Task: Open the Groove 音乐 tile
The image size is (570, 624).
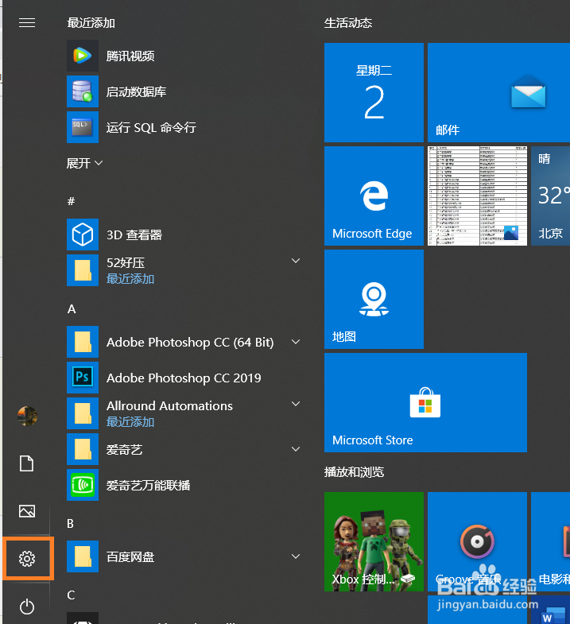Action: (477, 541)
